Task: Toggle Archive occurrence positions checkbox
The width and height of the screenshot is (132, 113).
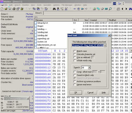Action: (75, 81)
